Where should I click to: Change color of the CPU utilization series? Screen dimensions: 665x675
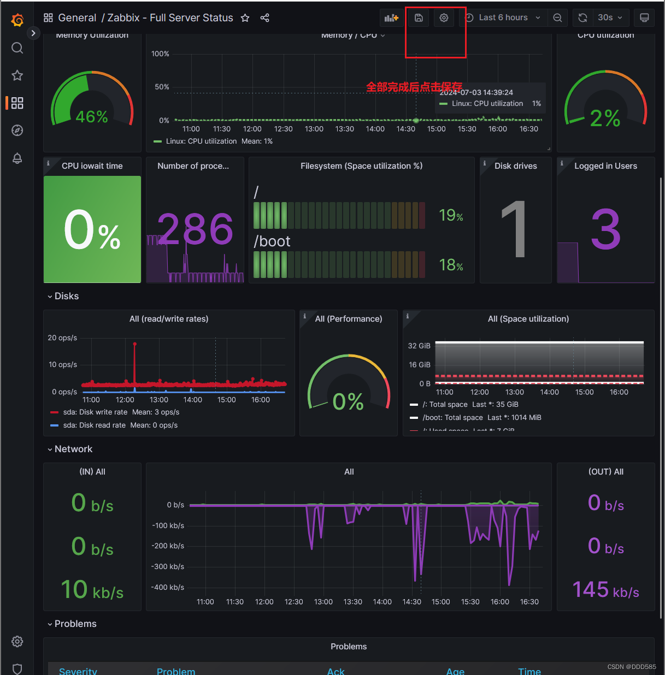(158, 141)
